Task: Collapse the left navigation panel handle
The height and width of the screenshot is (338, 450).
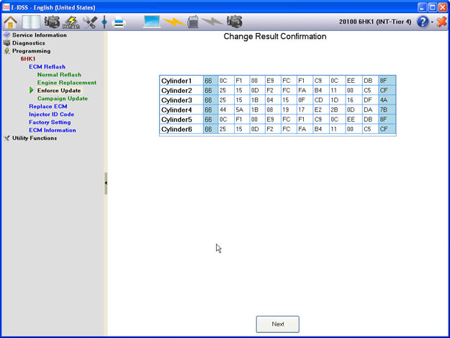Action: click(x=106, y=183)
